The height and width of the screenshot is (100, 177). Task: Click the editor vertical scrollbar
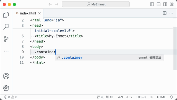[x=175, y=48]
